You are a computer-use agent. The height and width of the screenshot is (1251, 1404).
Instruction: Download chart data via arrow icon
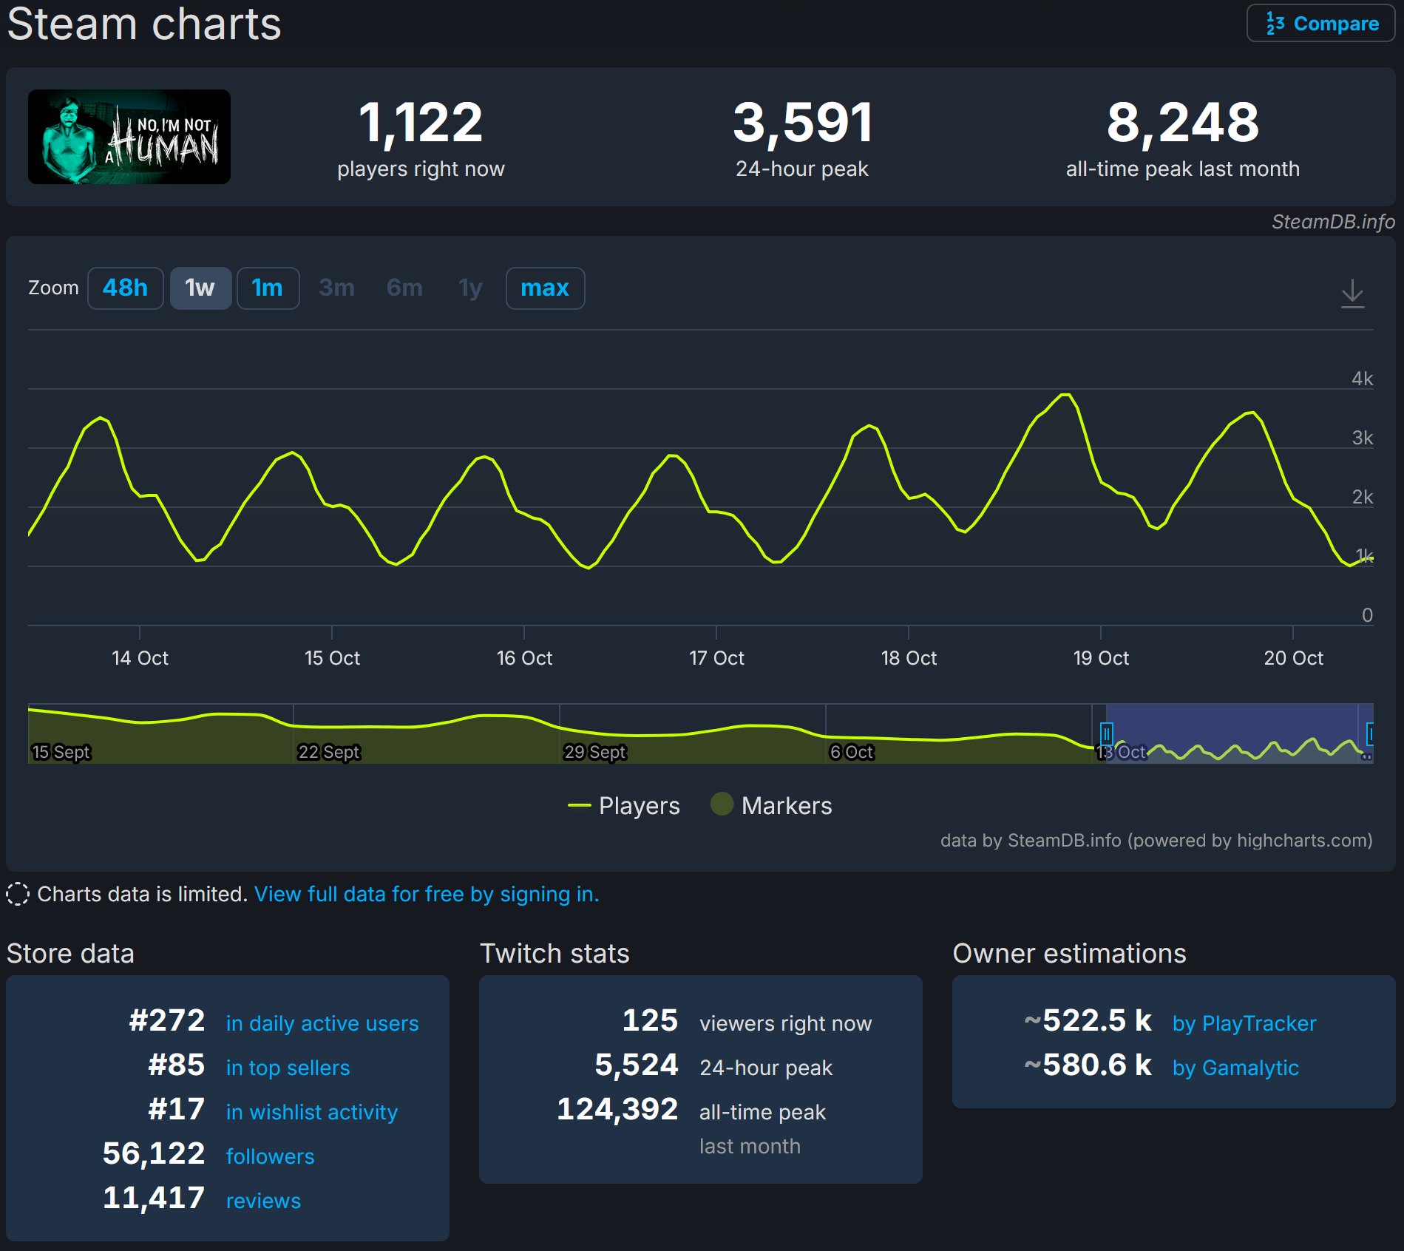(x=1352, y=293)
